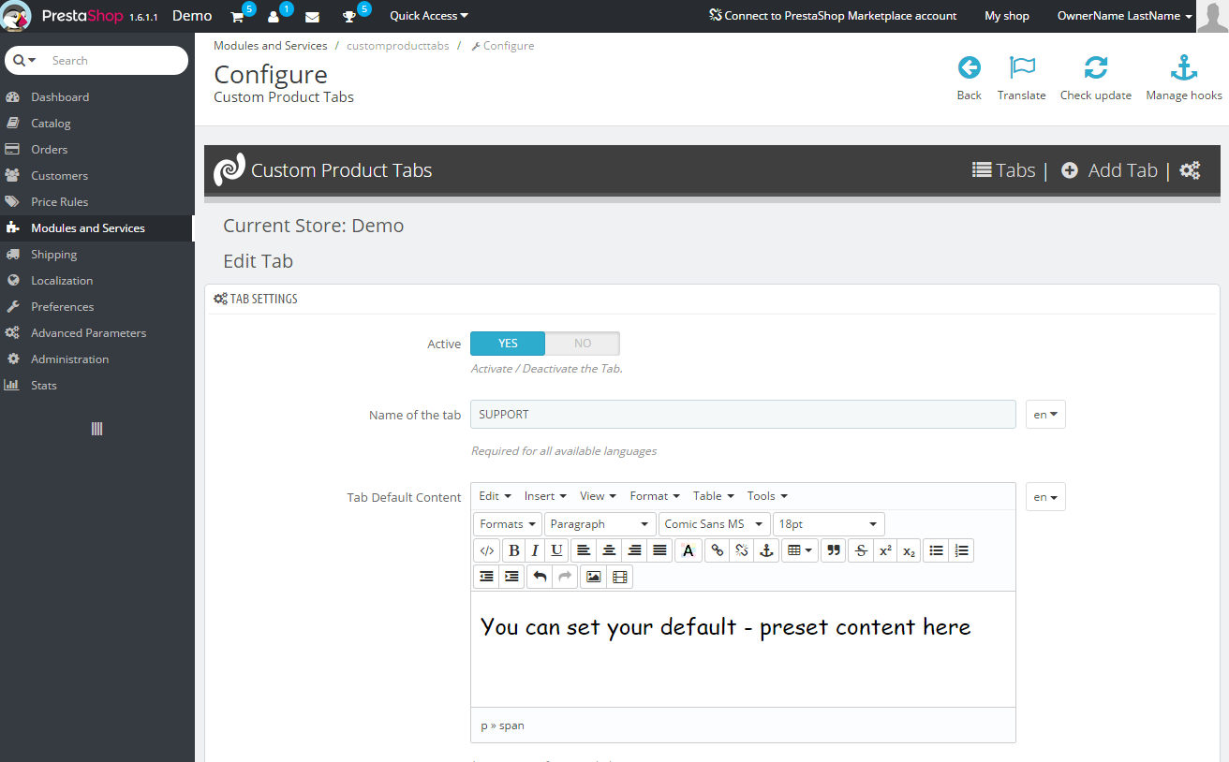Image resolution: width=1229 pixels, height=762 pixels.
Task: Open the customers notification icon in header
Action: (274, 16)
